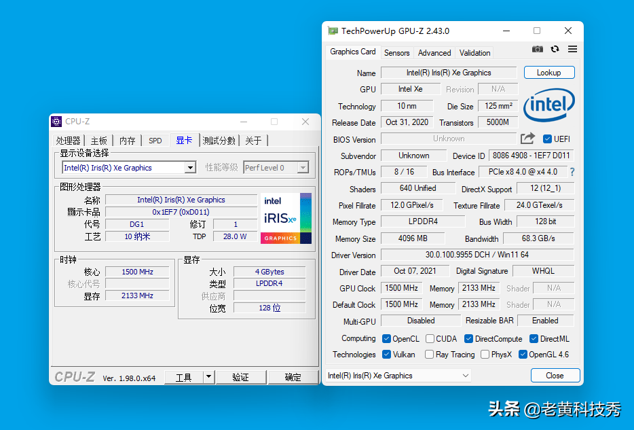
Task: Click the CPU-Z 工具 button
Action: [x=183, y=377]
